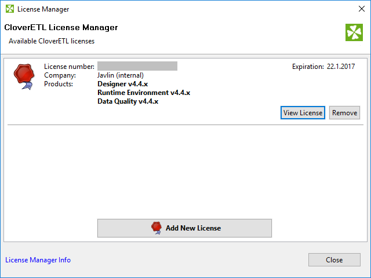Screen dimensions: 371x278
Task: Click the seal icon on Add New License
Action: (155, 228)
